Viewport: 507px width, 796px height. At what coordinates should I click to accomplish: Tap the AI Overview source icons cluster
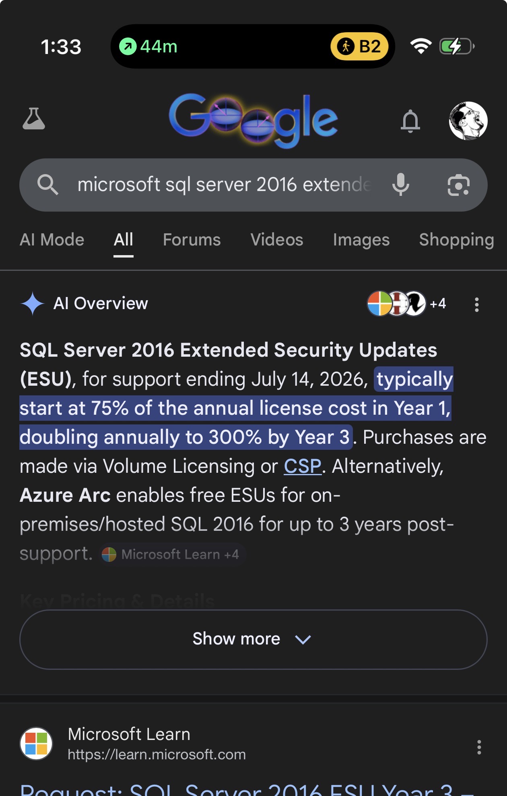coord(406,303)
